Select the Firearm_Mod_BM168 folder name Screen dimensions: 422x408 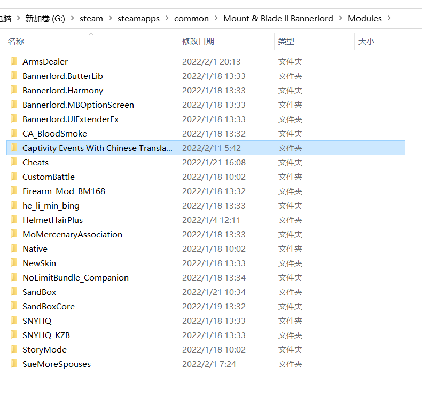(x=64, y=191)
